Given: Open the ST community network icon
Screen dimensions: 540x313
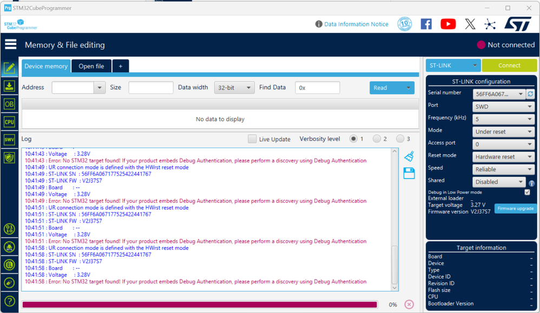Looking at the screenshot, I should click(490, 24).
